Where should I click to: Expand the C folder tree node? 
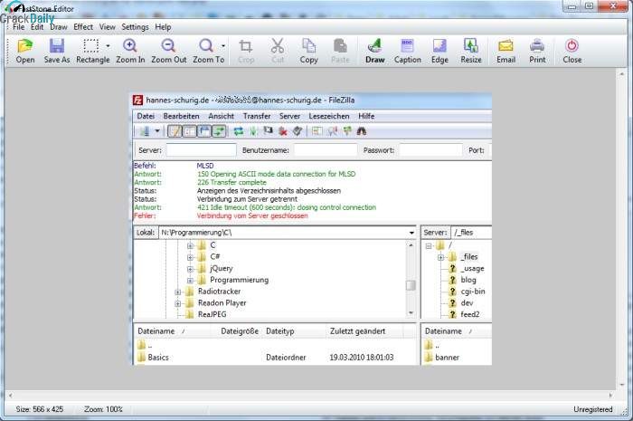[190, 245]
